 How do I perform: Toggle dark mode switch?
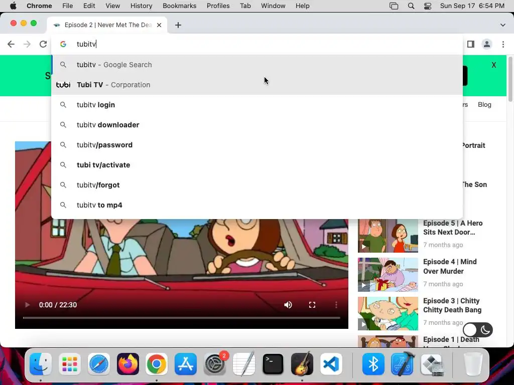[x=478, y=330]
